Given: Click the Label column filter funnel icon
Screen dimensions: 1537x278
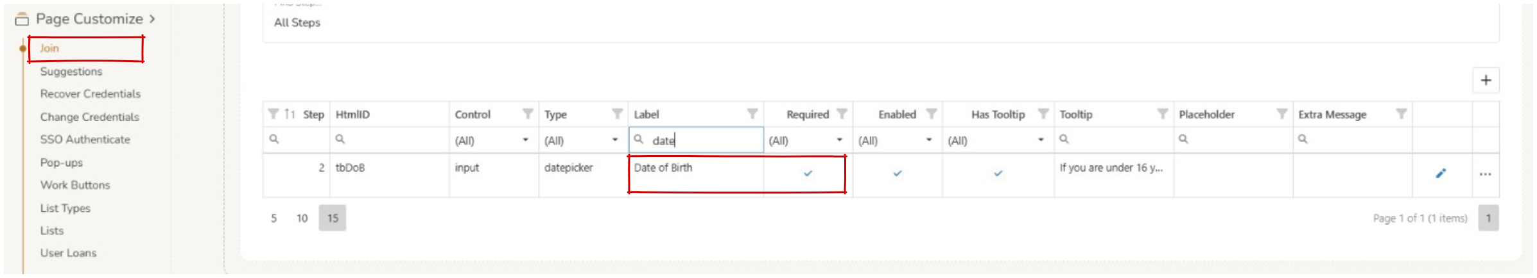Looking at the screenshot, I should click(x=752, y=114).
